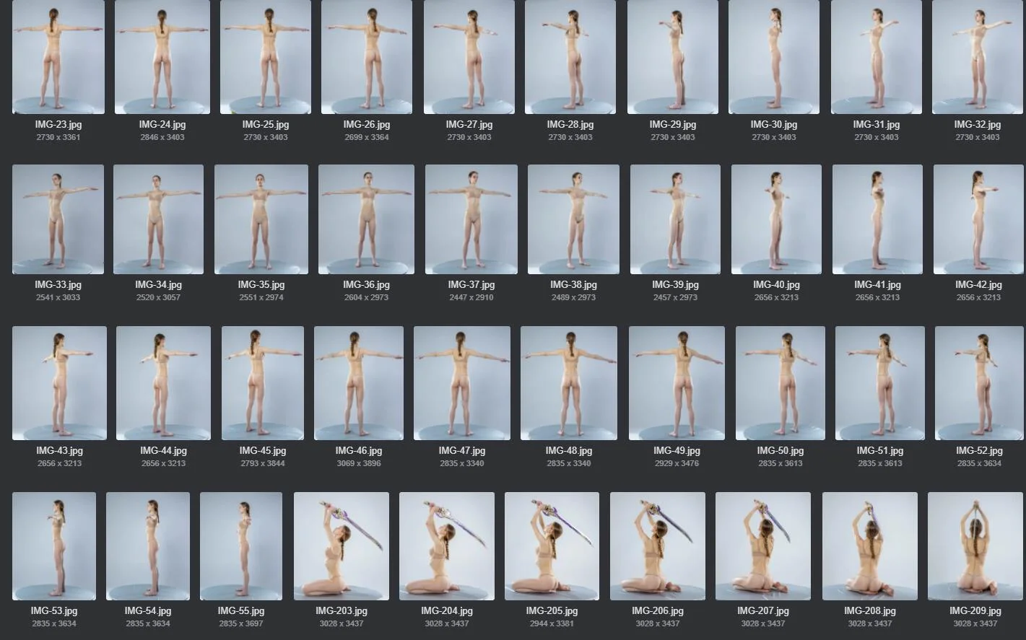The width and height of the screenshot is (1026, 640).
Task: Select the IMG-36.jpg thumbnail
Action: pos(367,219)
